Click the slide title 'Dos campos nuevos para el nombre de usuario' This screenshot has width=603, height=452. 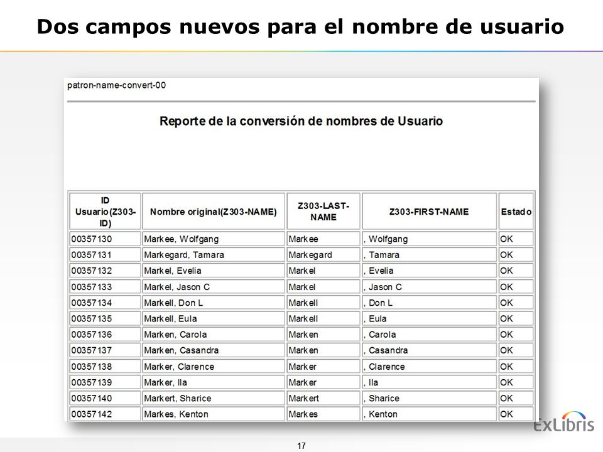(300, 27)
